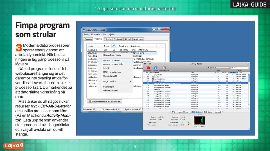Click the Beskrivning column header

[x=143, y=46]
